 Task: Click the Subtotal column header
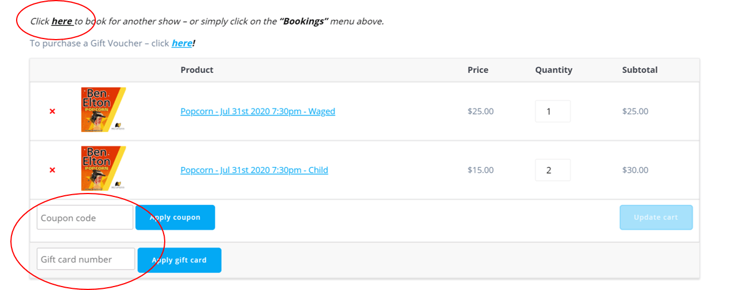[x=639, y=70]
